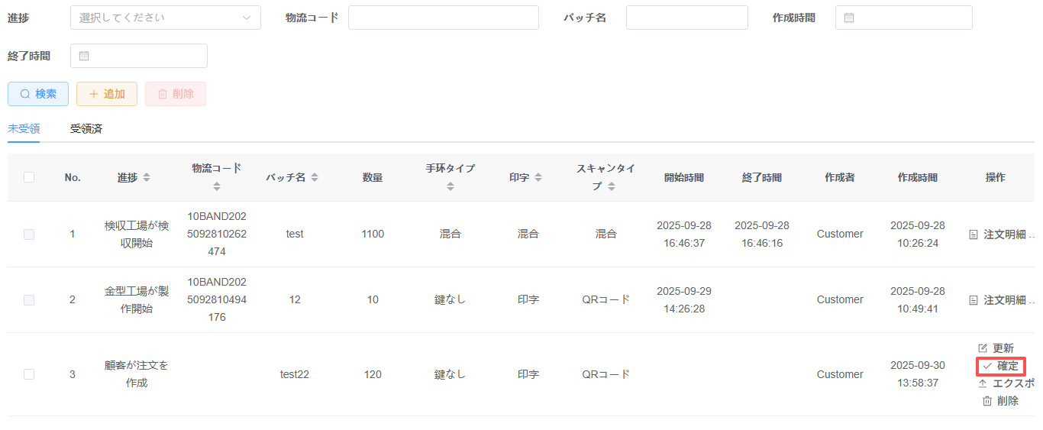Check the row 1 test checkbox
This screenshot has width=1043, height=430.
coord(29,234)
